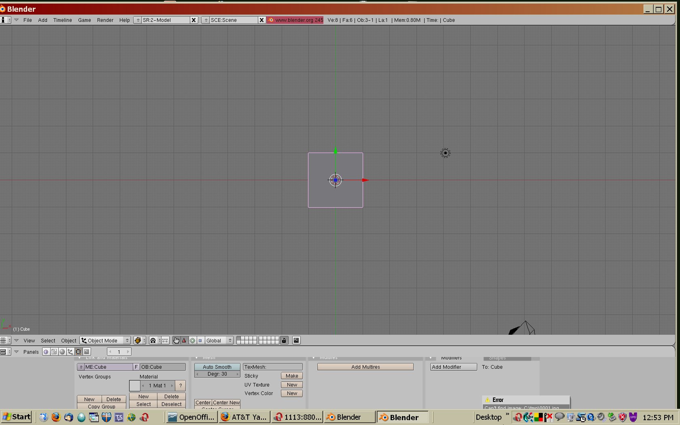
Task: Switch to the Shading context sphere icon
Action: pyautogui.click(x=62, y=352)
